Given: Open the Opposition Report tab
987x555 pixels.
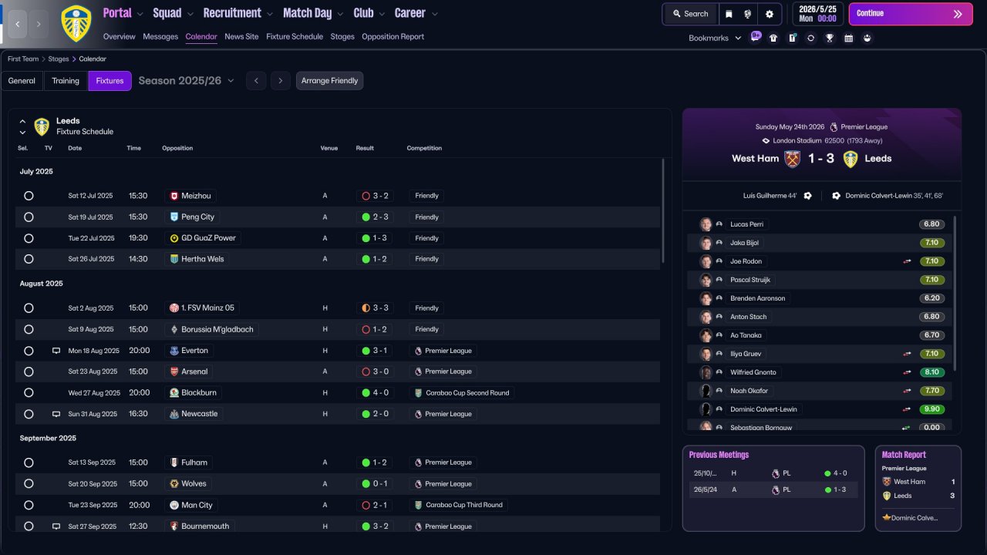Looking at the screenshot, I should [x=392, y=36].
